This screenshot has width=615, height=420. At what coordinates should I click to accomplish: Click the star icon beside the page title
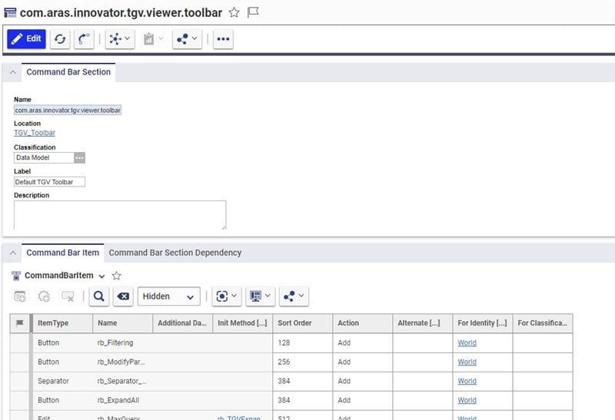[x=234, y=12]
